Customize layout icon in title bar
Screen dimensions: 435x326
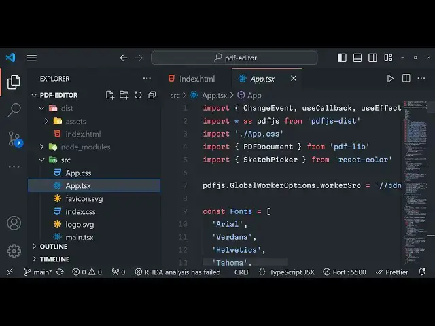pyautogui.click(x=388, y=58)
